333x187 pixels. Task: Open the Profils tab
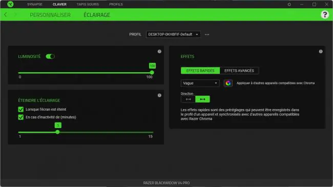click(x=116, y=4)
